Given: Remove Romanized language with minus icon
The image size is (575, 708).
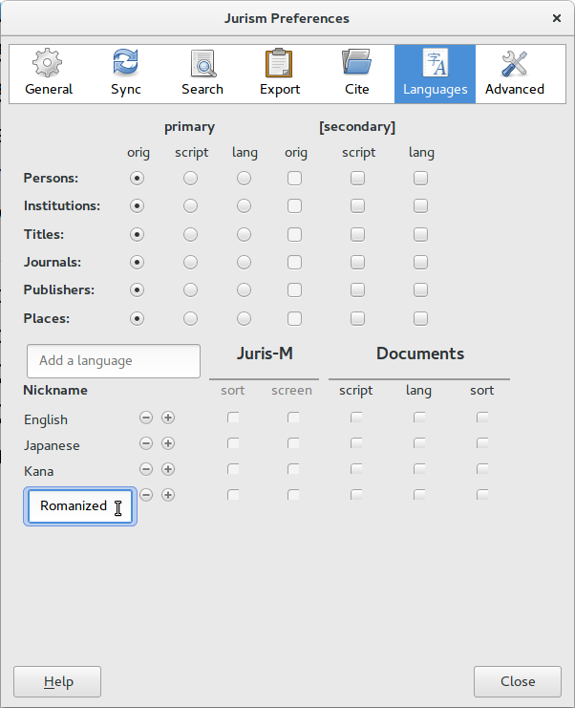Looking at the screenshot, I should (146, 495).
